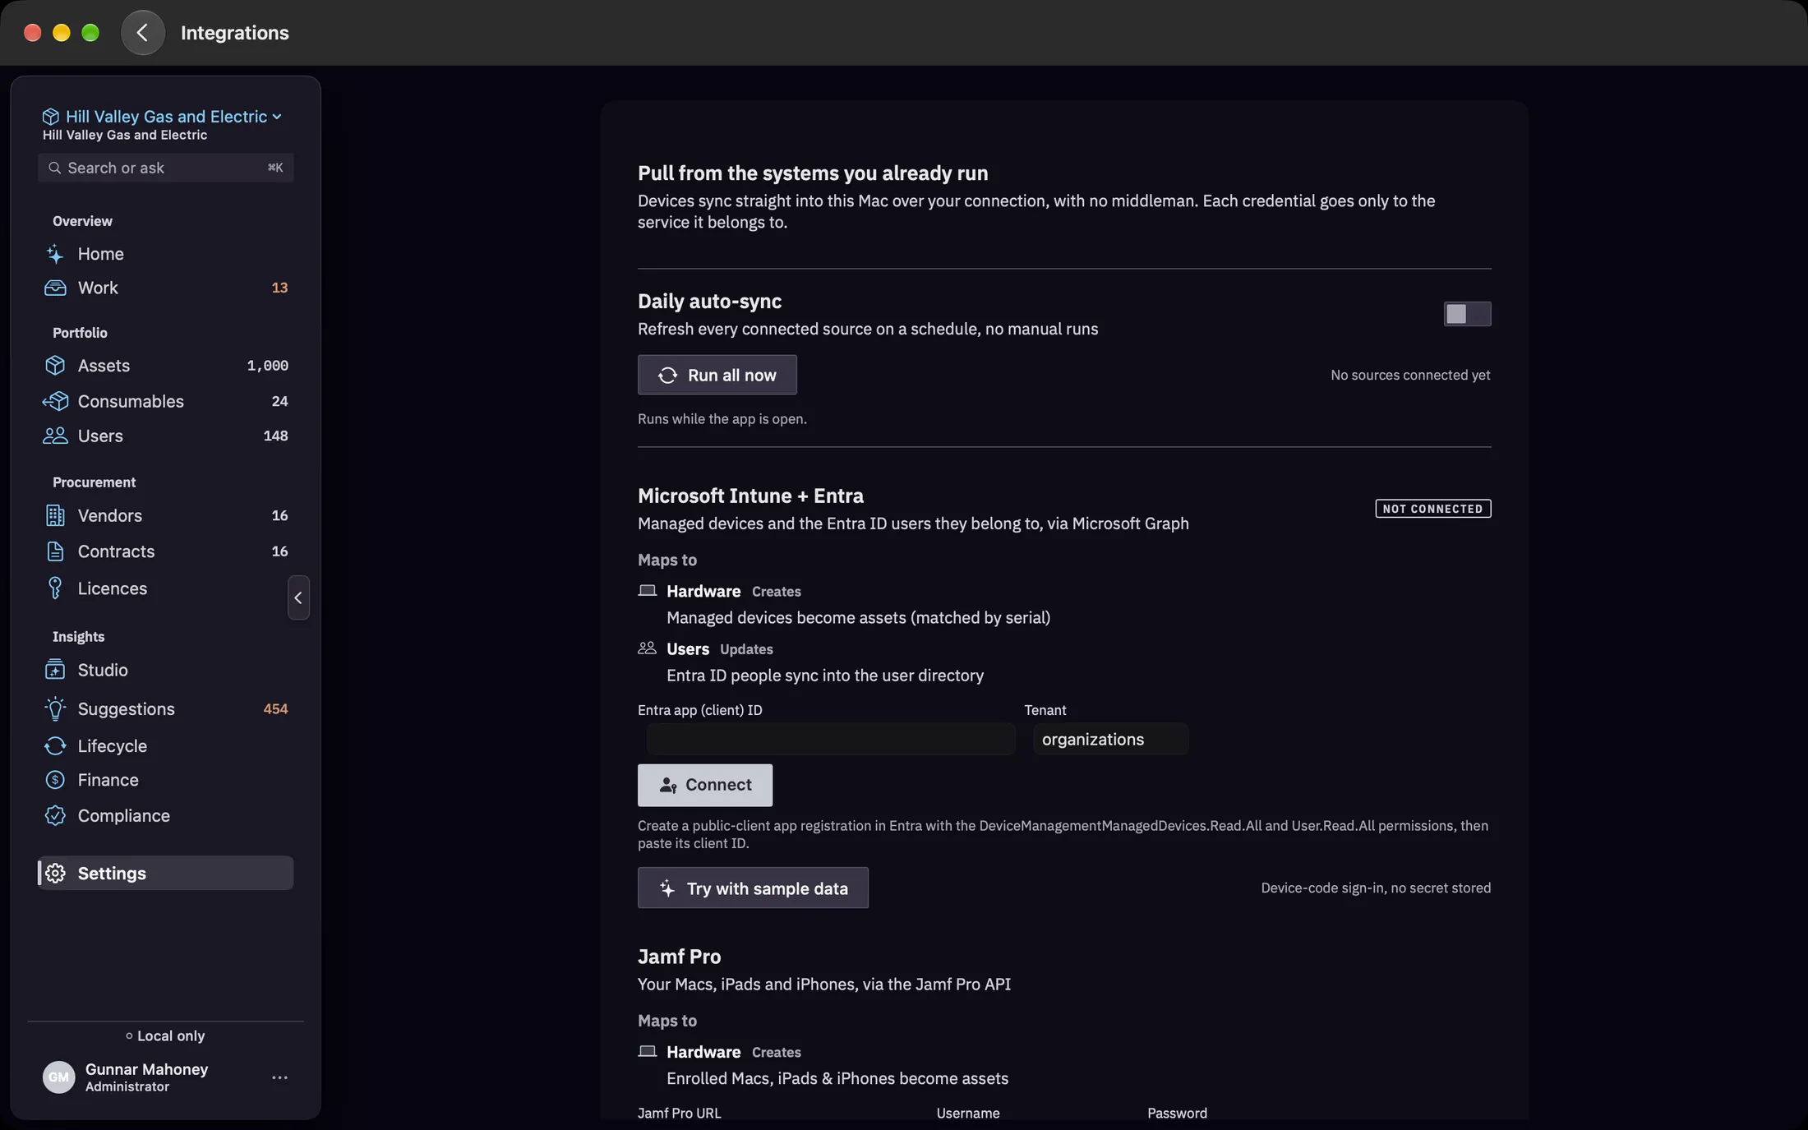Select the Assets cube icon

pos(55,366)
